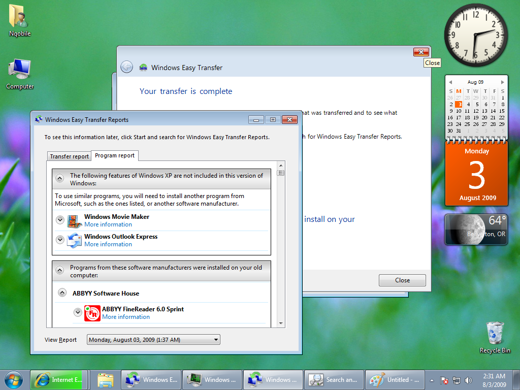
Task: Click the report list scrollbar thumb
Action: click(281, 173)
